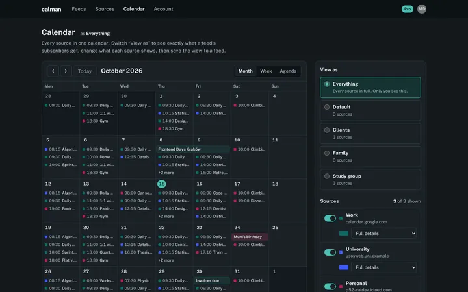Image resolution: width=468 pixels, height=292 pixels.
Task: Open 19:00 Book... event on October 12
Action: coord(60,208)
